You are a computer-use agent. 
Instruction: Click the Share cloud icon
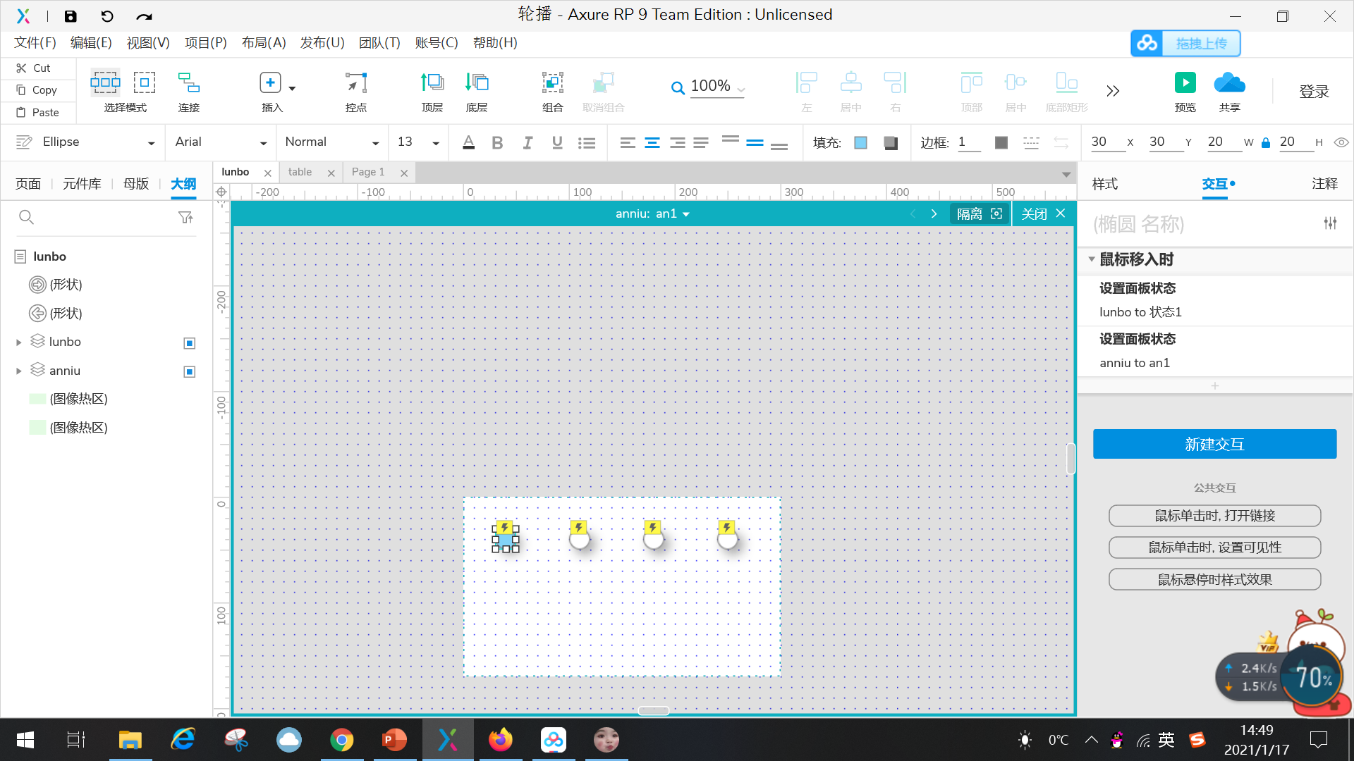pos(1229,83)
